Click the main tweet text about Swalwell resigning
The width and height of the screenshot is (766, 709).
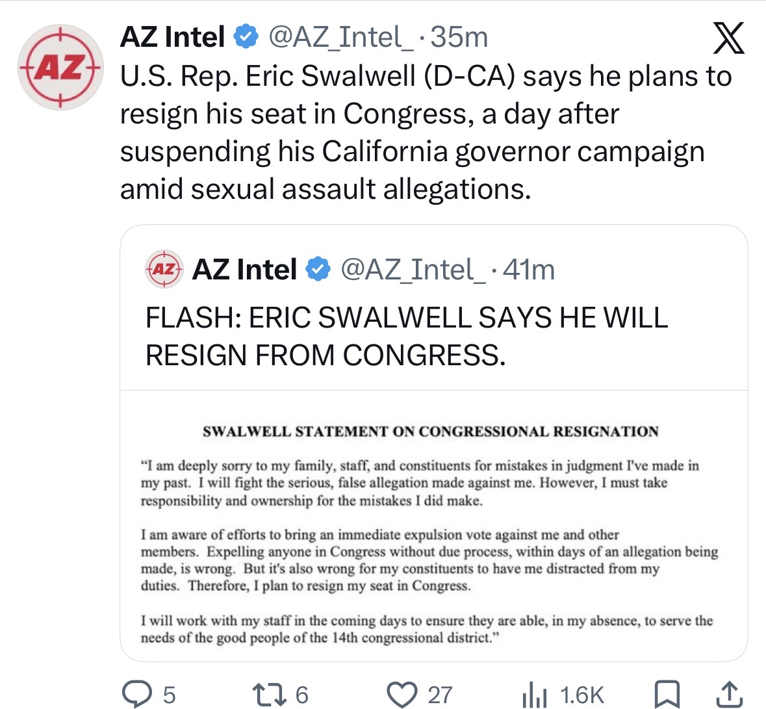[426, 133]
